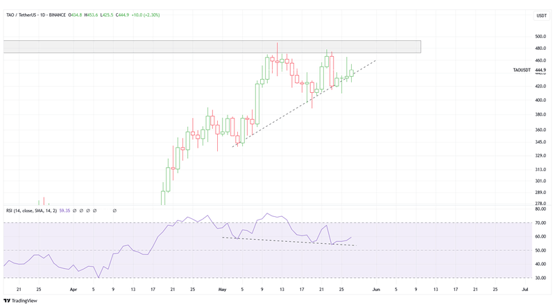
Task: Click the 289.0 price axis label
Action: [540, 193]
